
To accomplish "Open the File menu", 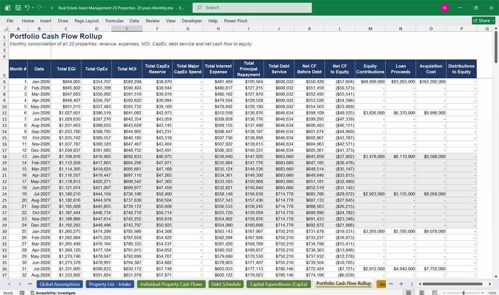I will coord(10,20).
